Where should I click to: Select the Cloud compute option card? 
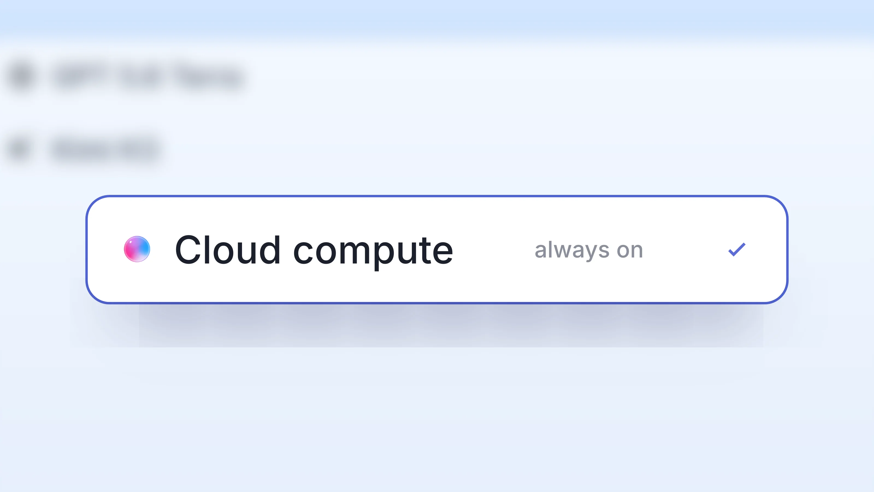437,249
